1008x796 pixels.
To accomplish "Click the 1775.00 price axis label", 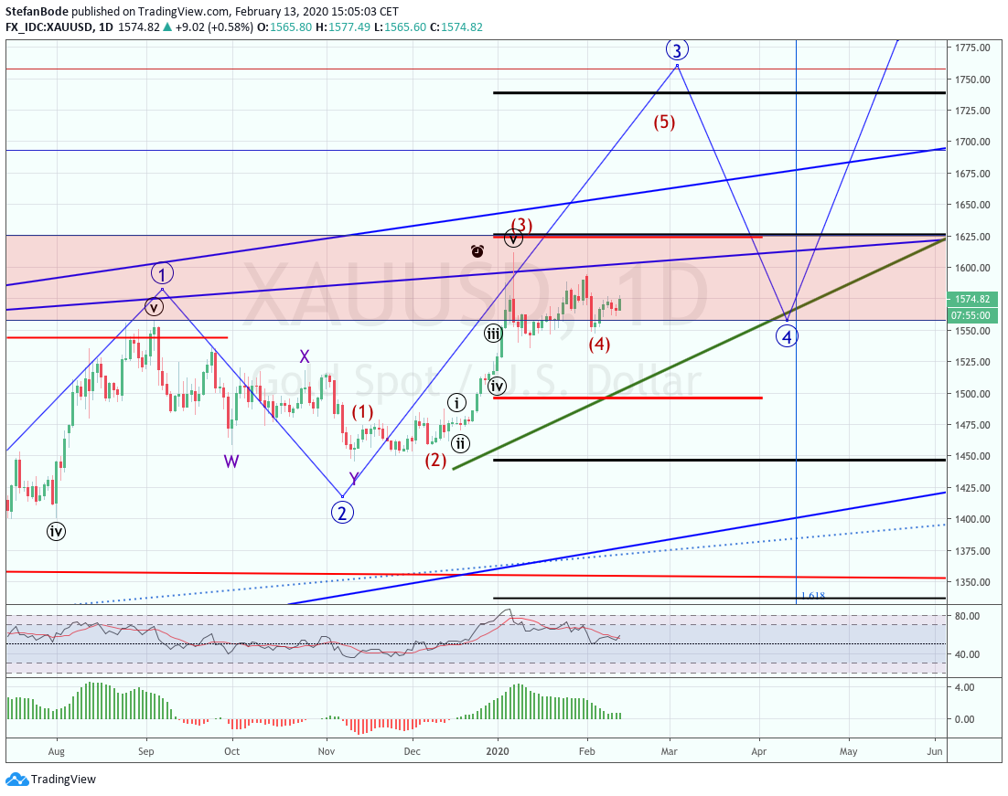I will click(x=972, y=48).
